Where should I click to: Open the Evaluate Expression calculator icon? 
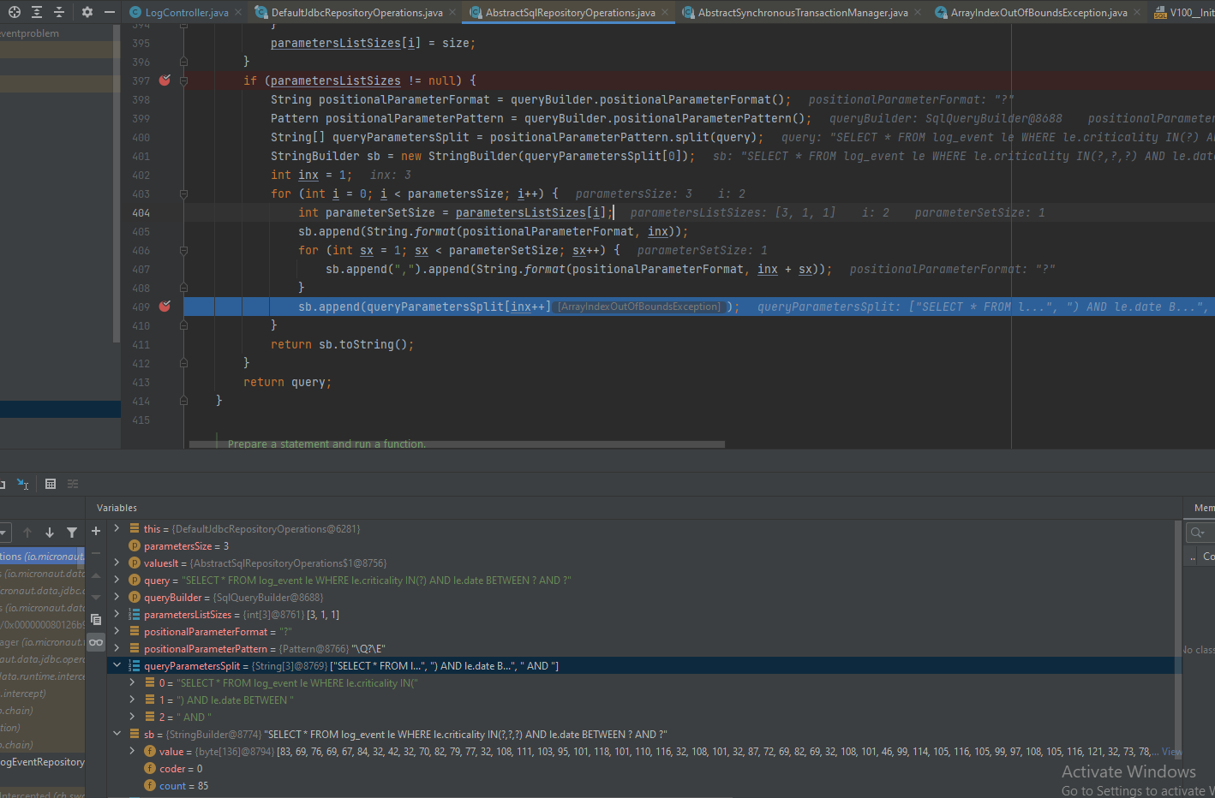[x=50, y=484]
